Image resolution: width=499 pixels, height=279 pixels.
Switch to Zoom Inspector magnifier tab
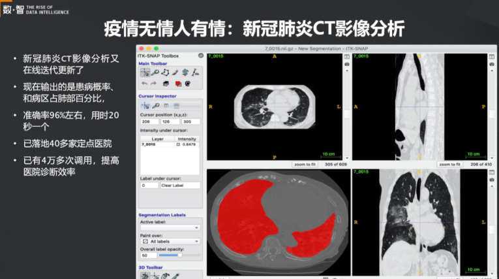[x=156, y=106]
